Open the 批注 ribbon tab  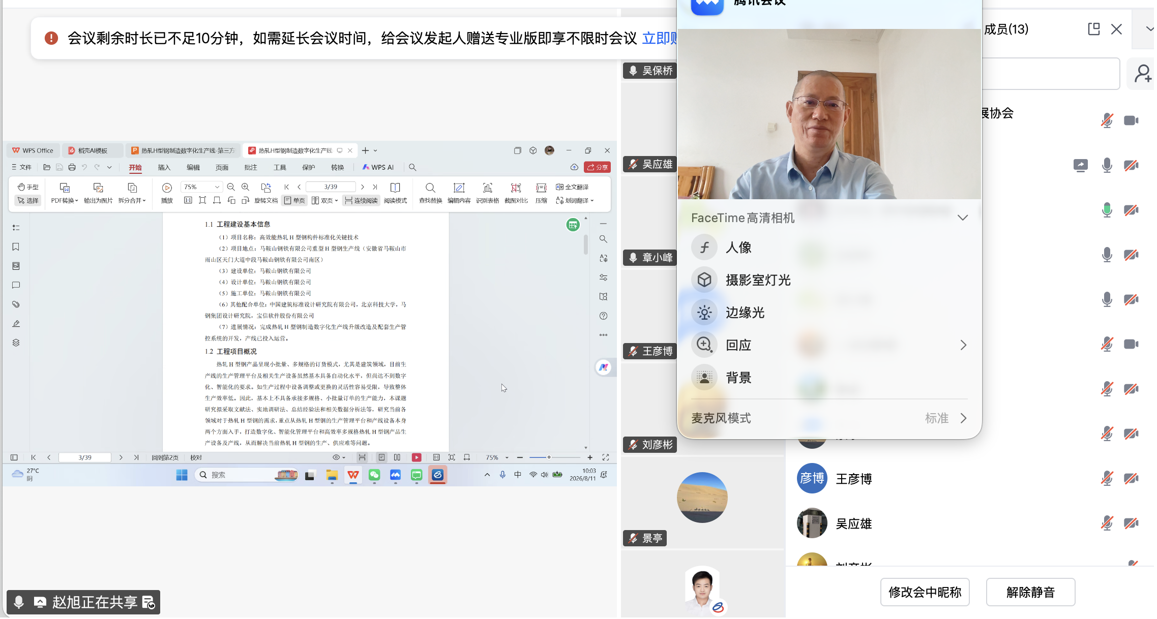click(x=251, y=167)
